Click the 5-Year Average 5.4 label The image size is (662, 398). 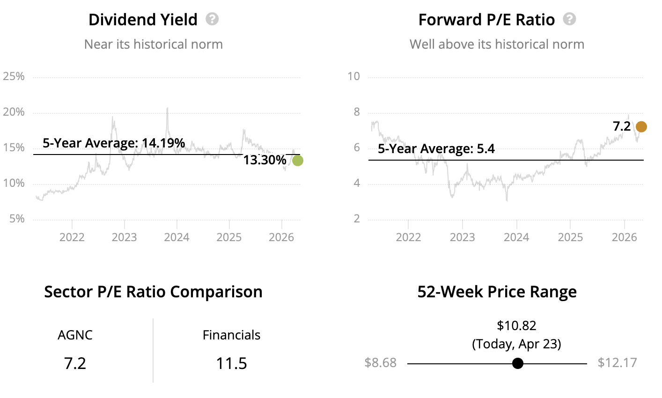[436, 149]
